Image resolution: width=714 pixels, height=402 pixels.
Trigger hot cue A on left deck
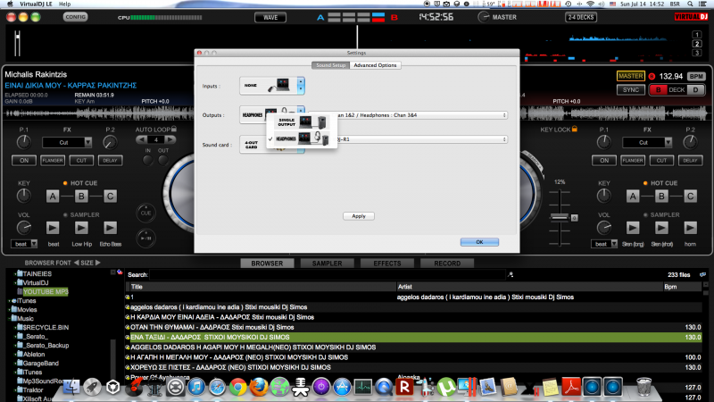pyautogui.click(x=53, y=197)
